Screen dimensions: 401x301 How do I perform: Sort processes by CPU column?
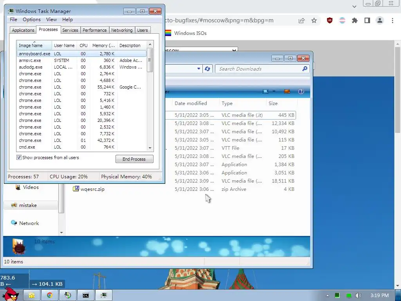(x=83, y=45)
